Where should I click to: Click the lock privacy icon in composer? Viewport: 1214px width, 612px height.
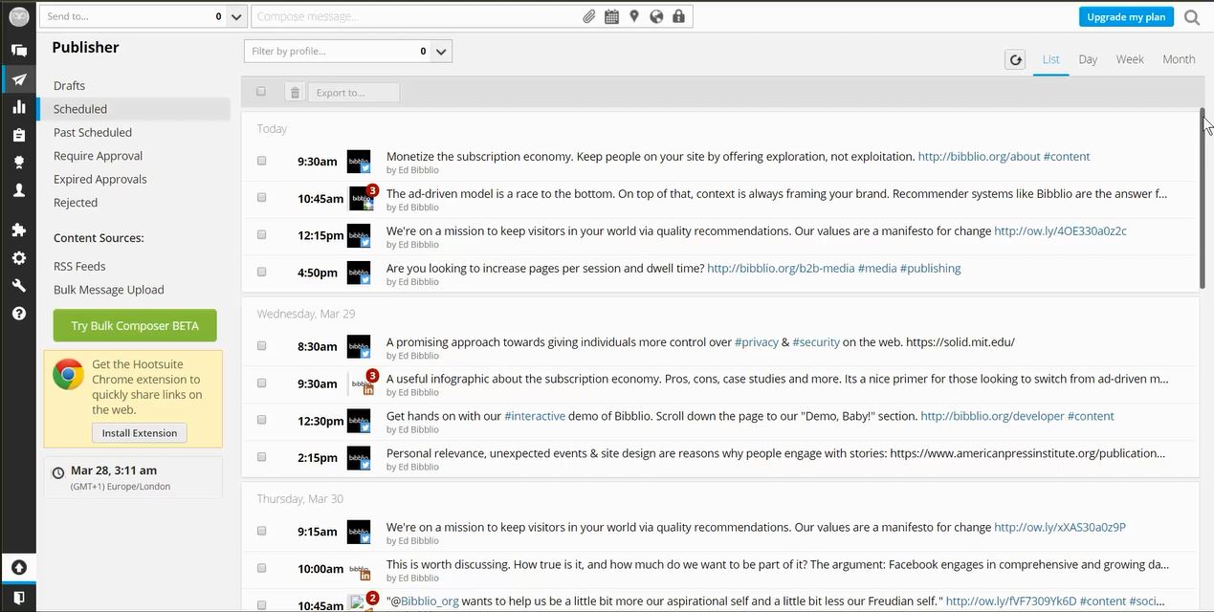coord(678,16)
